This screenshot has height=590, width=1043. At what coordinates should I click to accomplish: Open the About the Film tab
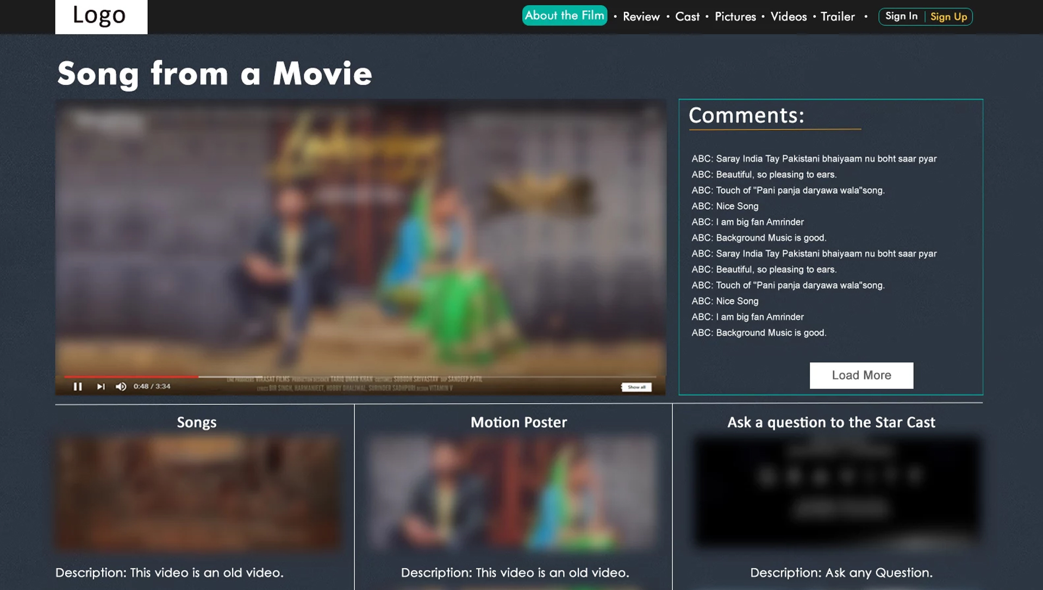[564, 16]
